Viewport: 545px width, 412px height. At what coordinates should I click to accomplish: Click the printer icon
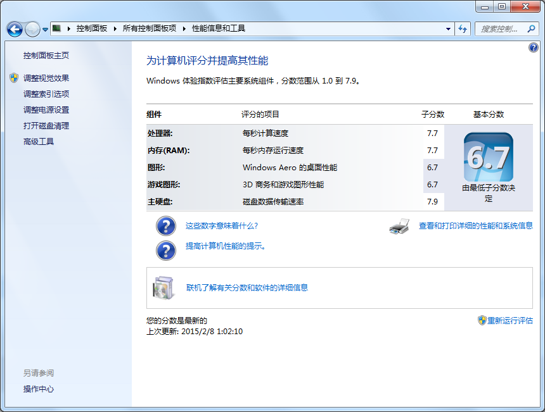(x=399, y=227)
